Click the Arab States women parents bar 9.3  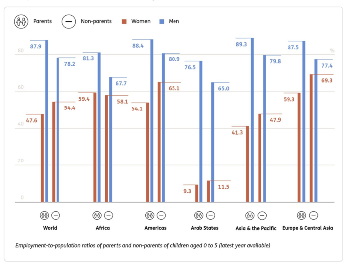[196, 193]
